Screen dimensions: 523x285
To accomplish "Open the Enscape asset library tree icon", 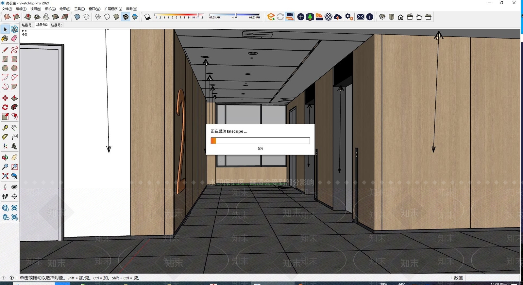I will point(310,17).
